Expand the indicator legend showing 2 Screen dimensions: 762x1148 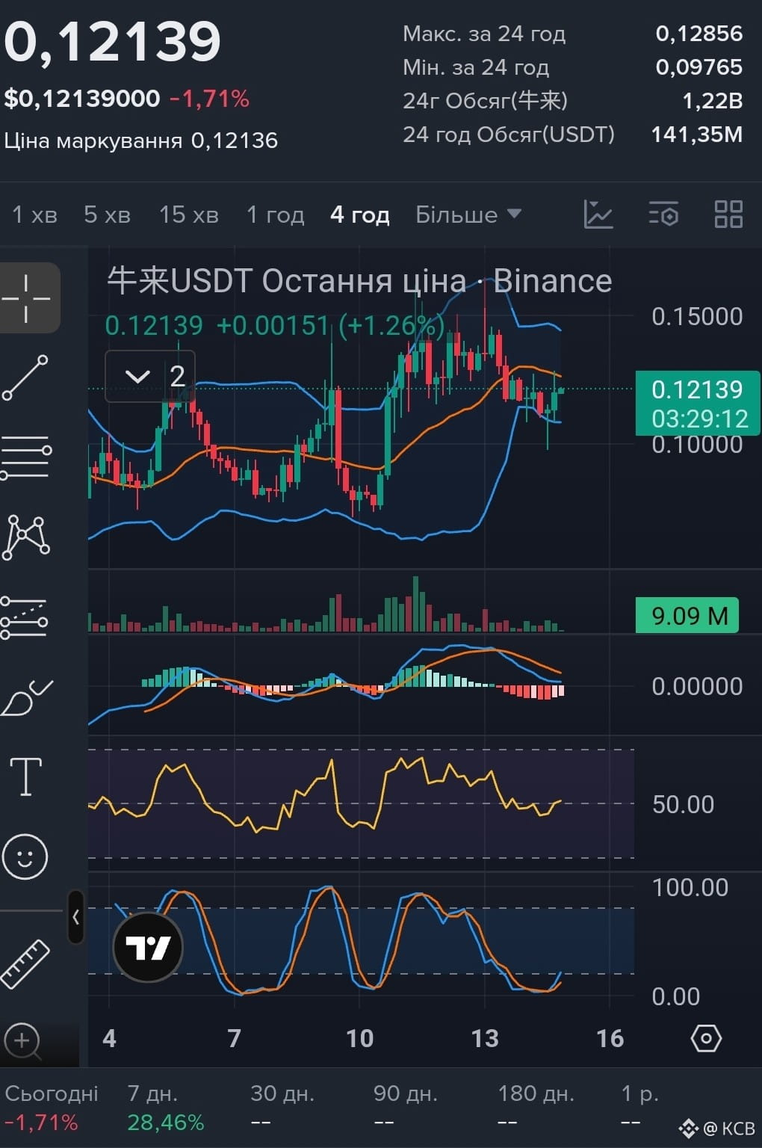point(150,376)
